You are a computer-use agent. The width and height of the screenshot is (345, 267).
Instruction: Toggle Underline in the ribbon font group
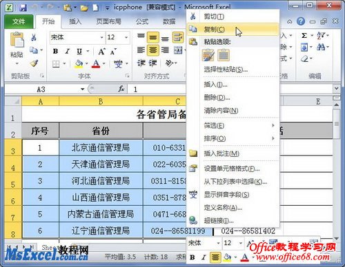tap(79, 51)
